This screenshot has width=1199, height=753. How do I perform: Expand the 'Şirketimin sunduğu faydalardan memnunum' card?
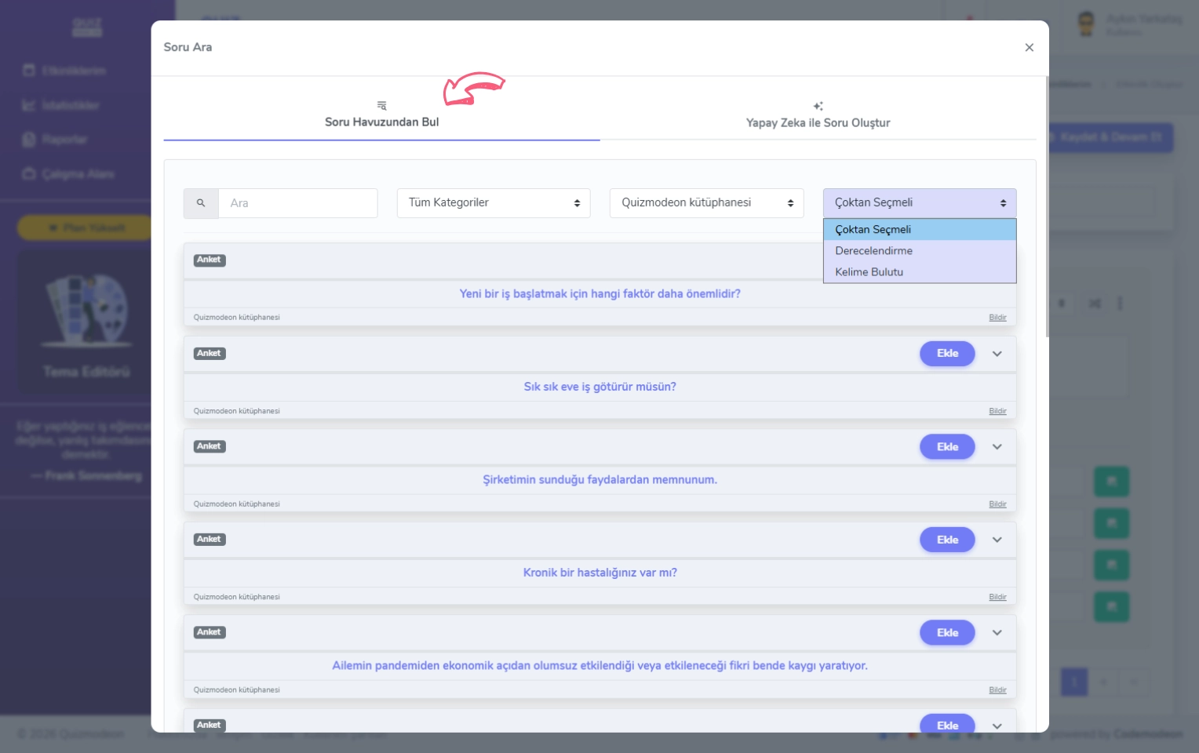click(997, 447)
